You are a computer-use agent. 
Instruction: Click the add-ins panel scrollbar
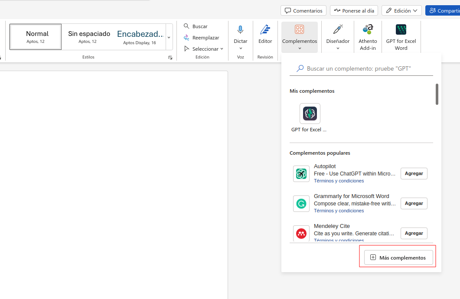[437, 94]
